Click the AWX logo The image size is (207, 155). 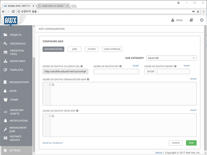tap(11, 20)
